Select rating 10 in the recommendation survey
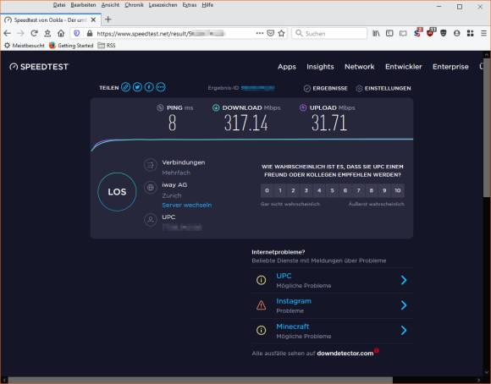This screenshot has height=384, width=491. click(398, 190)
